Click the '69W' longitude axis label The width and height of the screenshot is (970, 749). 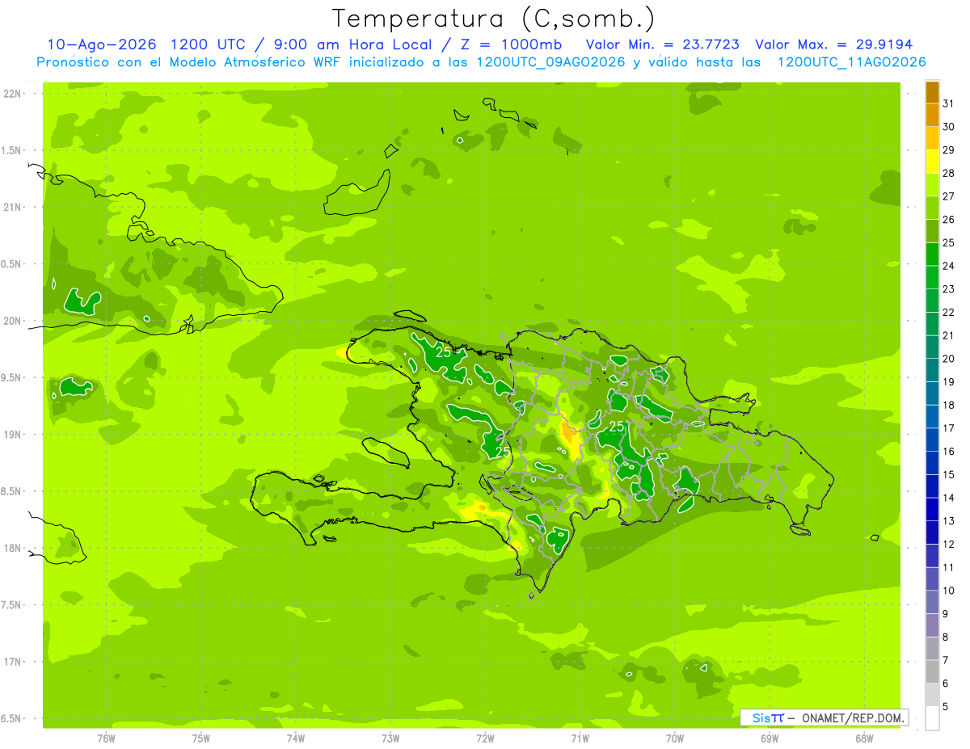tap(770, 738)
